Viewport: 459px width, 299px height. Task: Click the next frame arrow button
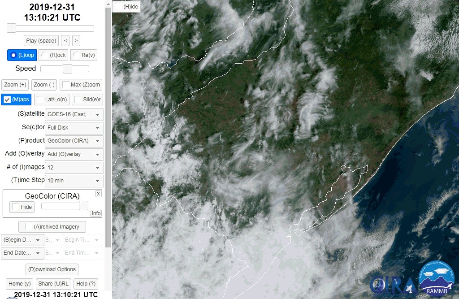tap(76, 40)
